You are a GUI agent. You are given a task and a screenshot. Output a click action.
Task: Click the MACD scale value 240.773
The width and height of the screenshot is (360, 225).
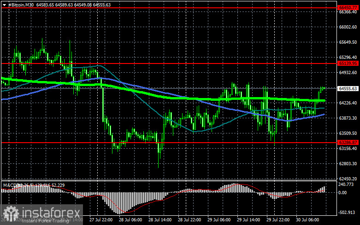click(346, 184)
